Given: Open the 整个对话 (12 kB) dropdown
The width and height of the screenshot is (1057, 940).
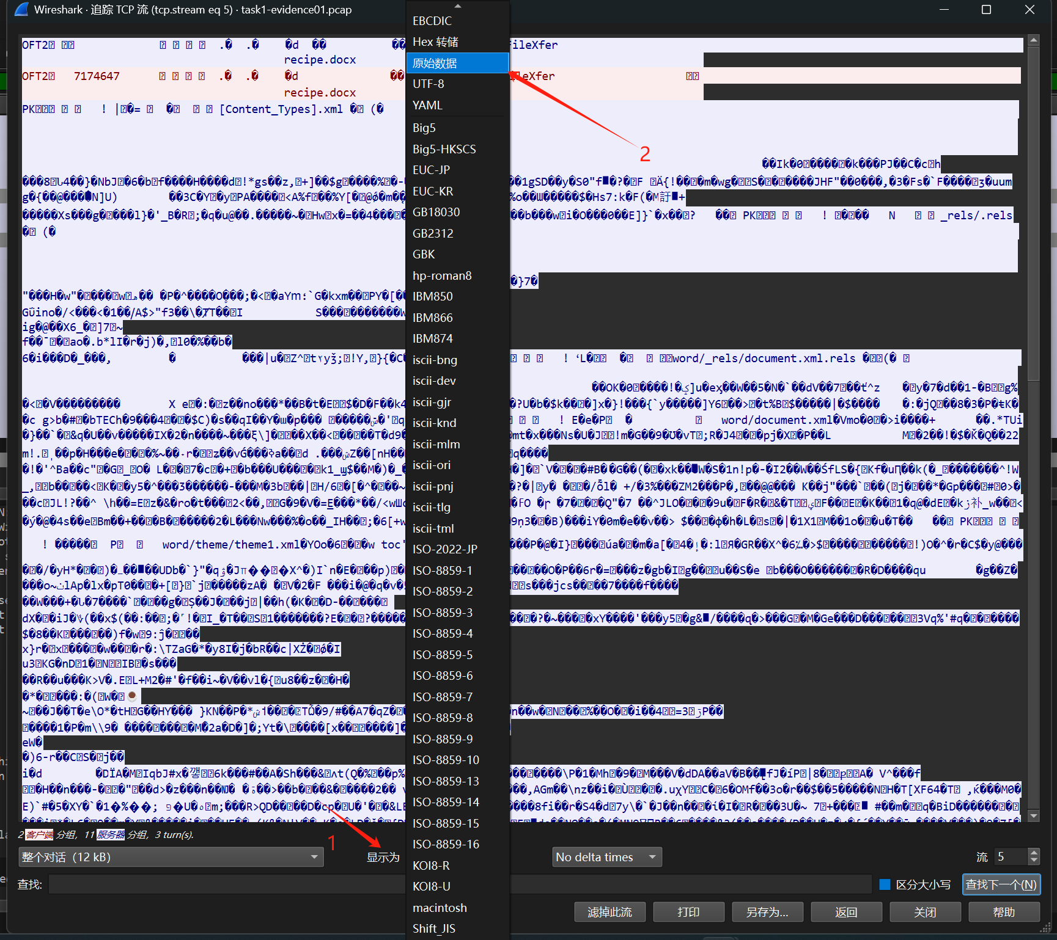Looking at the screenshot, I should (171, 857).
